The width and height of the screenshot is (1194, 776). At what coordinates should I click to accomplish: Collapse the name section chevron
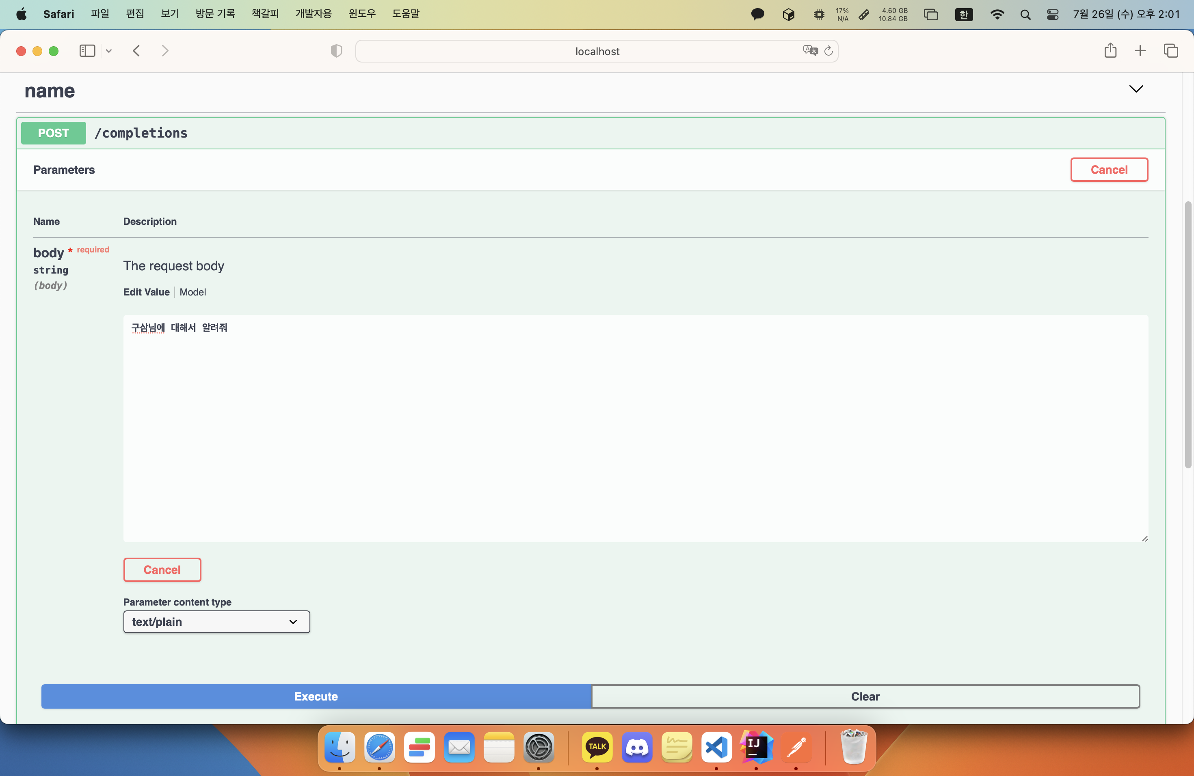pos(1136,89)
